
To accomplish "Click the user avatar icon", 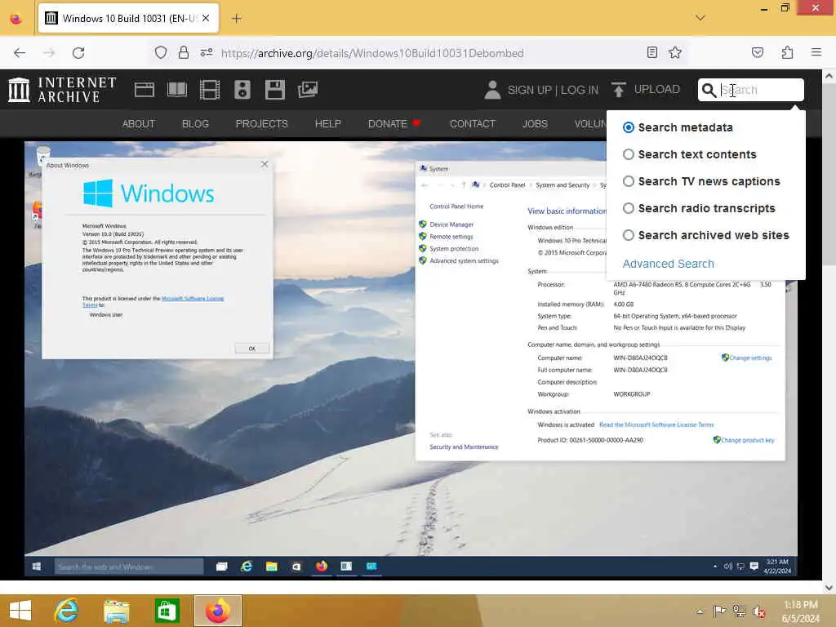I will coord(492,90).
